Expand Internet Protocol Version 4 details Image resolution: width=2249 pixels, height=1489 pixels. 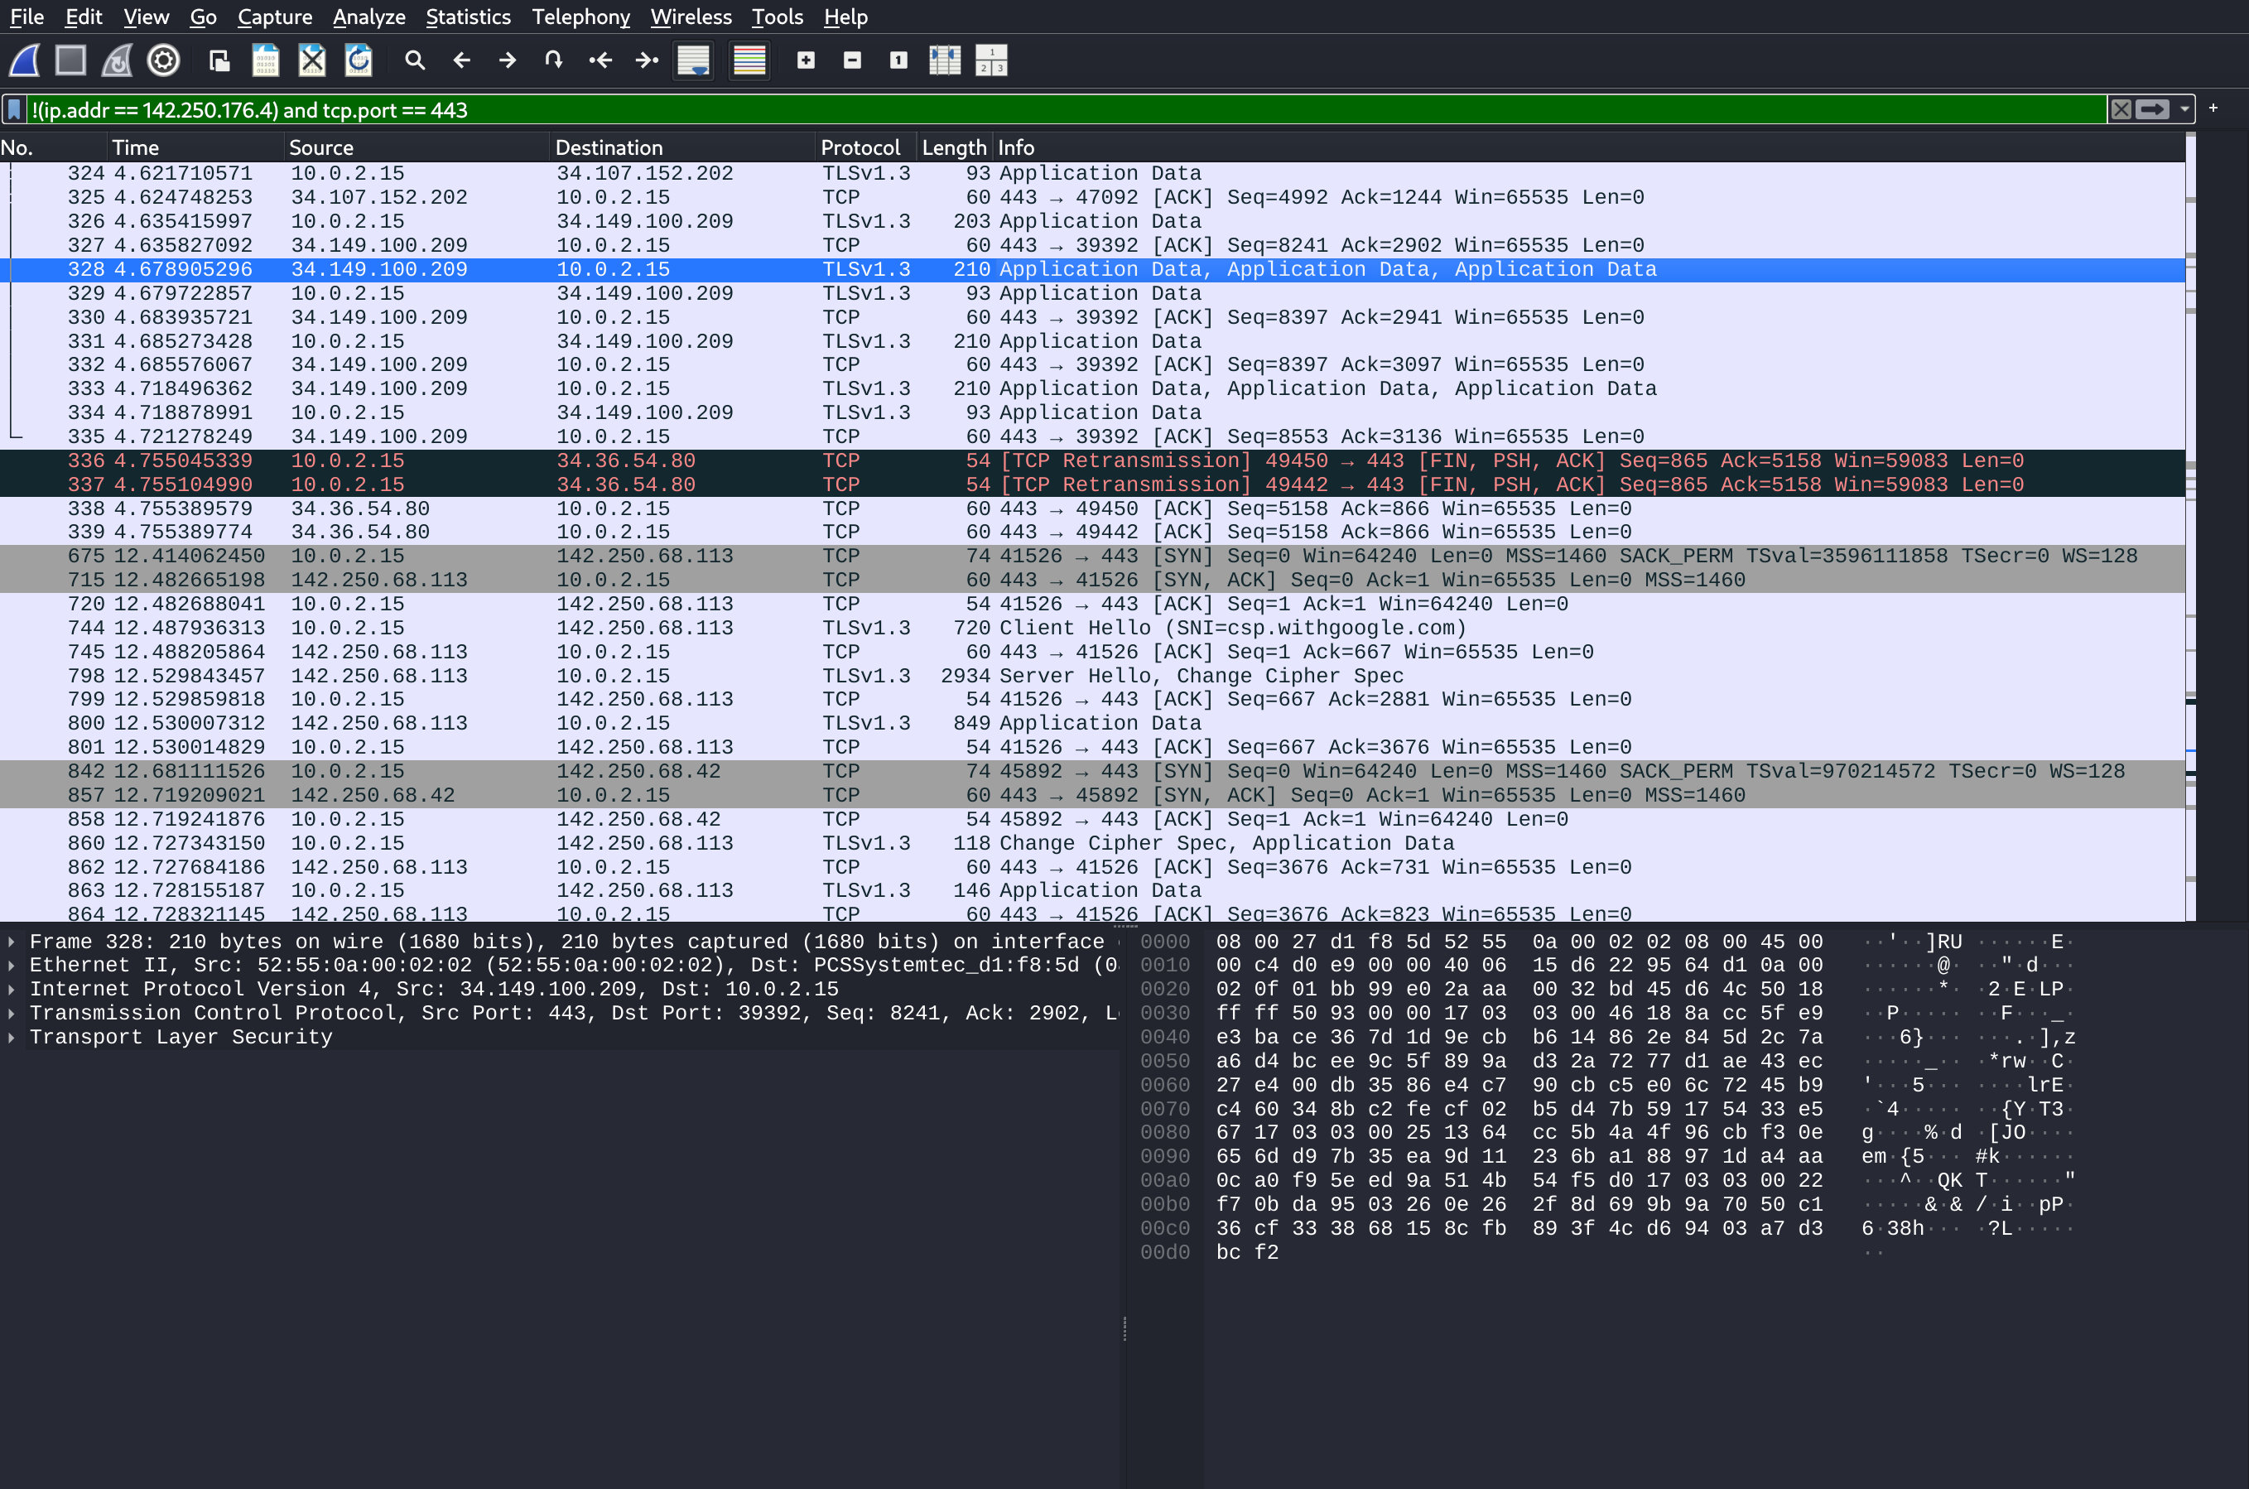coord(12,990)
